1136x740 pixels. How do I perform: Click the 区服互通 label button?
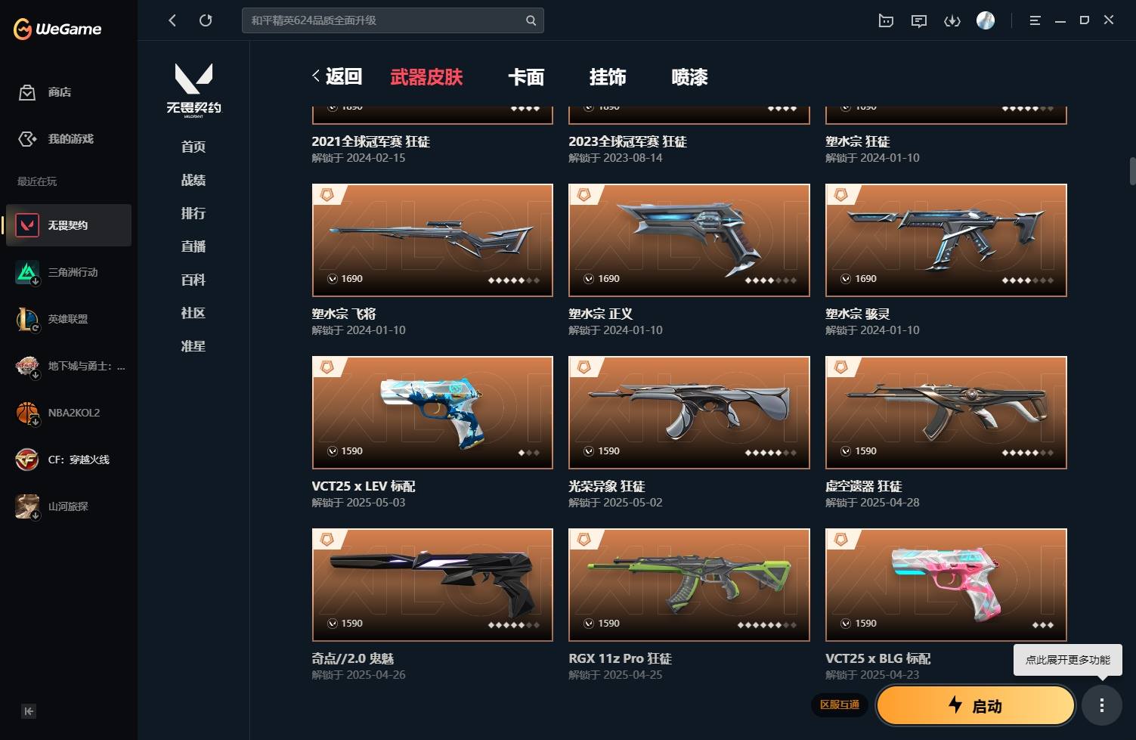(x=840, y=704)
